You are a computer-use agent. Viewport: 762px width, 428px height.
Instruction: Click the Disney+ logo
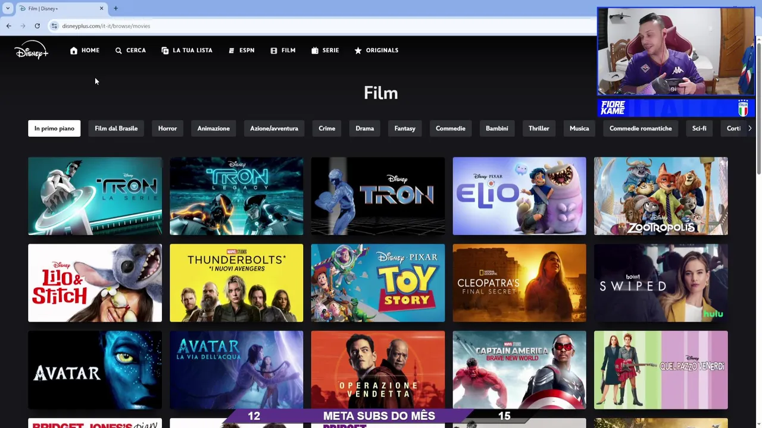tap(32, 51)
